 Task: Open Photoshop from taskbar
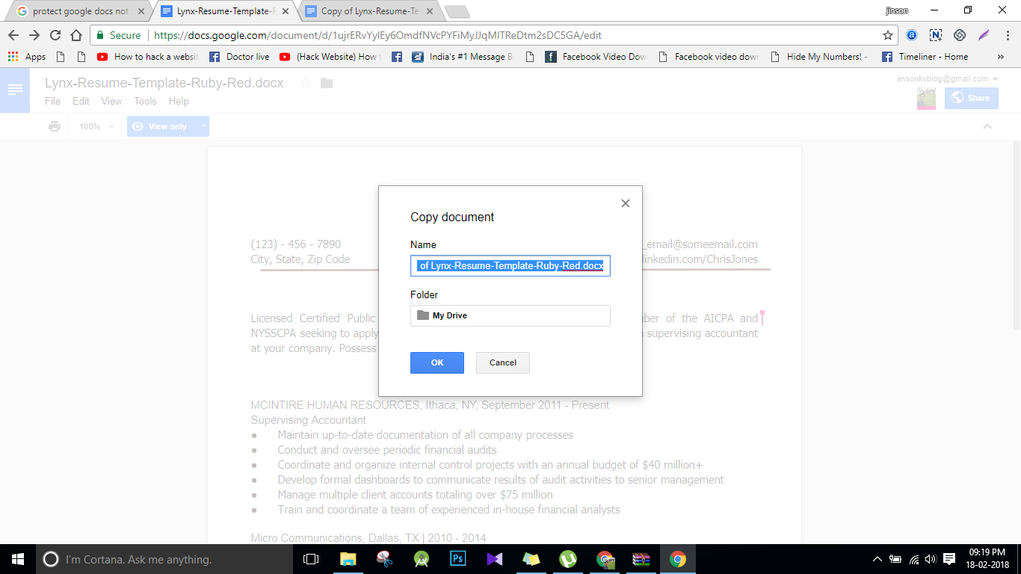coord(457,559)
